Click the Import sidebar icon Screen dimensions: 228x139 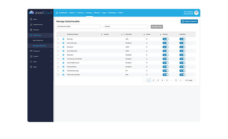pyautogui.click(x=31, y=56)
